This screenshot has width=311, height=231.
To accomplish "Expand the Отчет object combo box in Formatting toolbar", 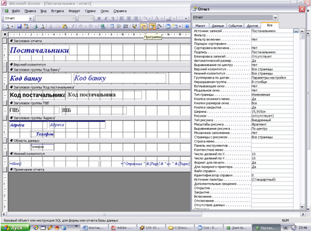I will 31,19.
